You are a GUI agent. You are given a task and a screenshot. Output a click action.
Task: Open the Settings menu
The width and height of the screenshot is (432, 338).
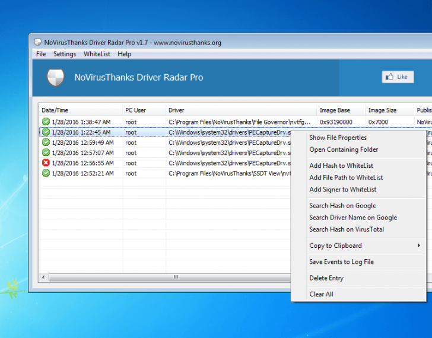pos(65,54)
